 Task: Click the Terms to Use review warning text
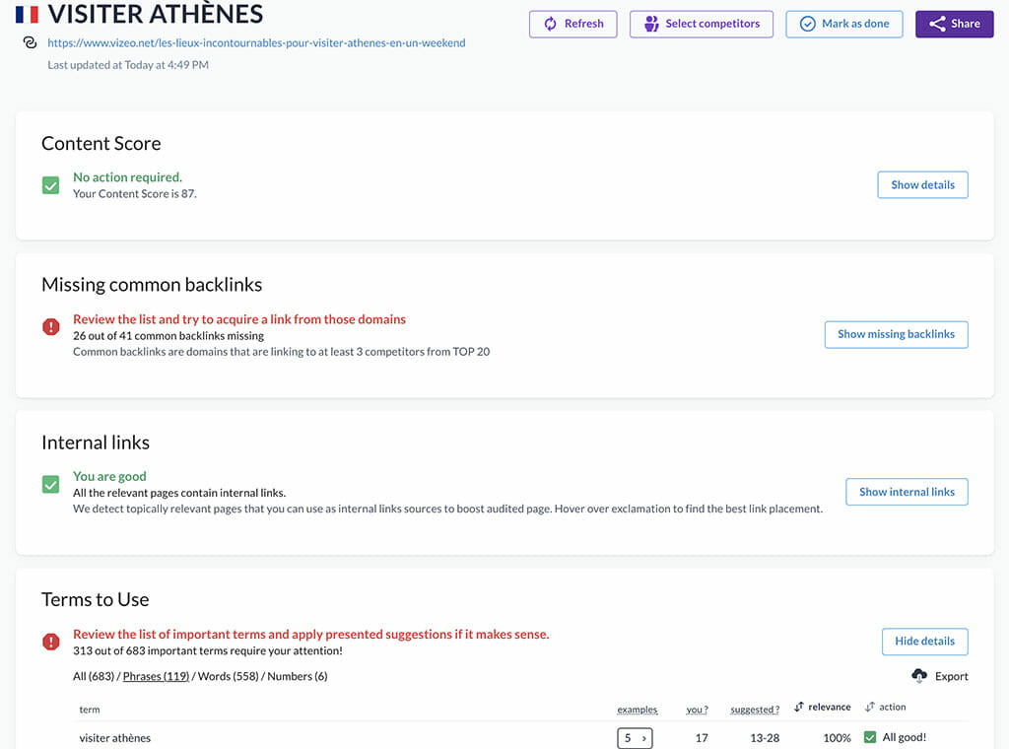pyautogui.click(x=310, y=634)
